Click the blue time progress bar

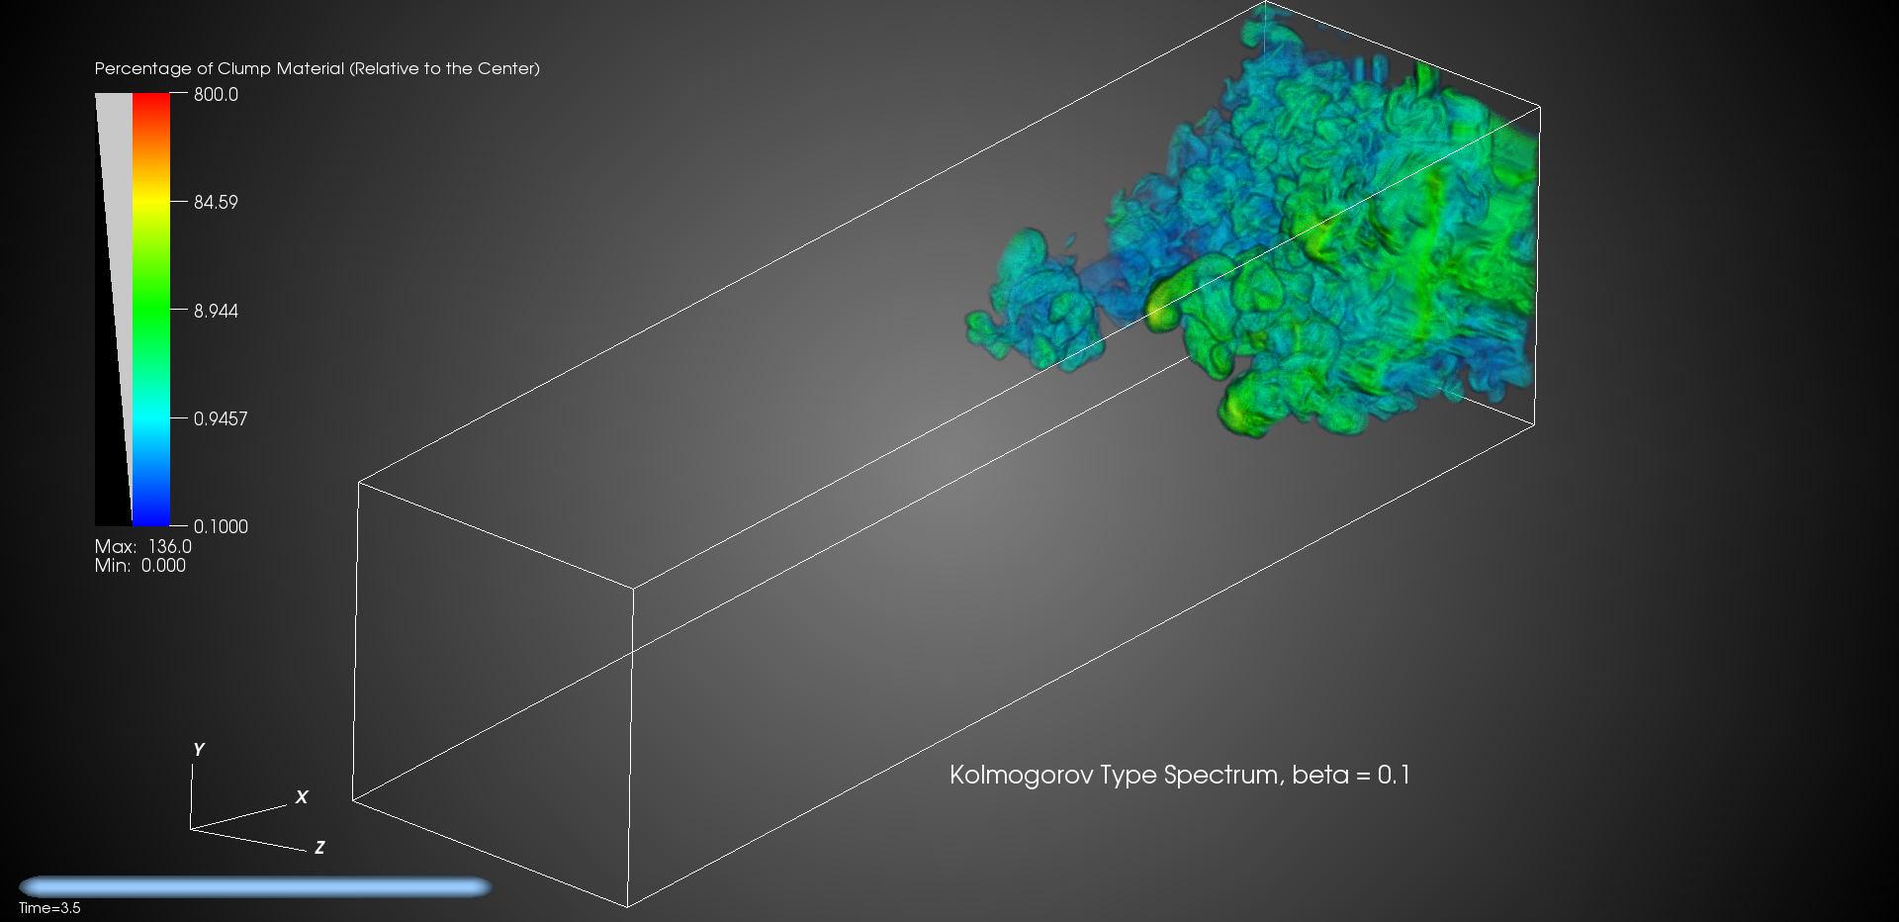[255, 886]
